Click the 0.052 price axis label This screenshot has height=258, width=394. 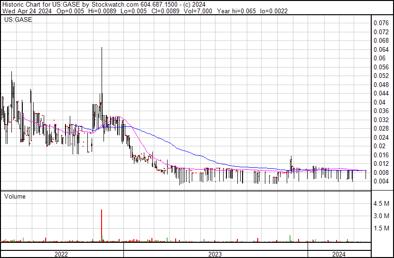pyautogui.click(x=381, y=76)
